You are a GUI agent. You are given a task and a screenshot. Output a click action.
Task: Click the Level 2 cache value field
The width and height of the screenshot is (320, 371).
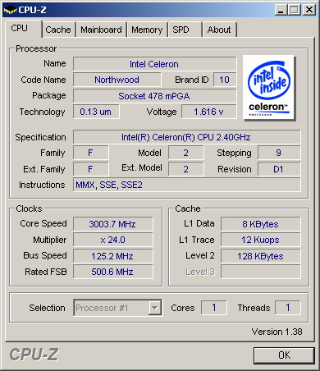(x=260, y=256)
